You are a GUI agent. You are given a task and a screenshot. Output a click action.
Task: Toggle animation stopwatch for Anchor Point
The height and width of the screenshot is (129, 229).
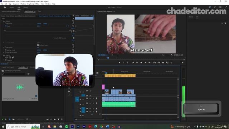tap(6, 50)
